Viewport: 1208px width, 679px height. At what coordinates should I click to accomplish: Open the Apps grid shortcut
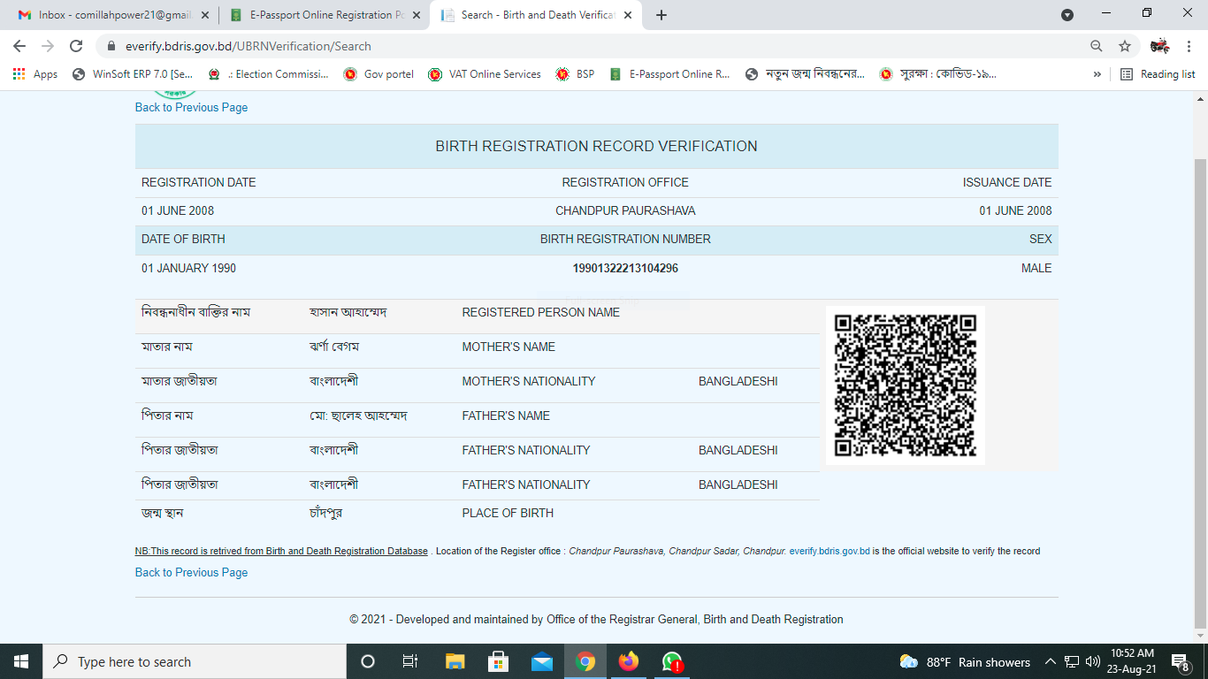(35, 74)
